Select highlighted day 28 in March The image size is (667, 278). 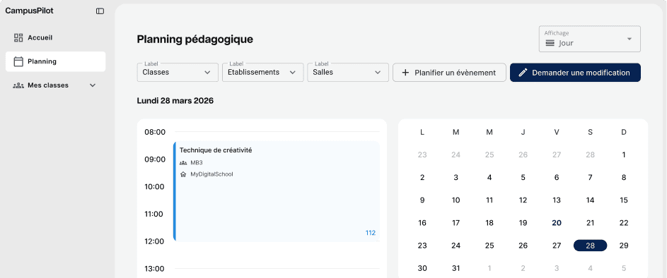coord(590,246)
